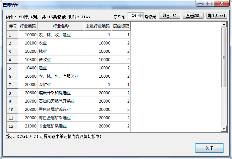The height and width of the screenshot is (159, 232).
Task: Select the 上级行业编码 column header
Action: click(97, 26)
